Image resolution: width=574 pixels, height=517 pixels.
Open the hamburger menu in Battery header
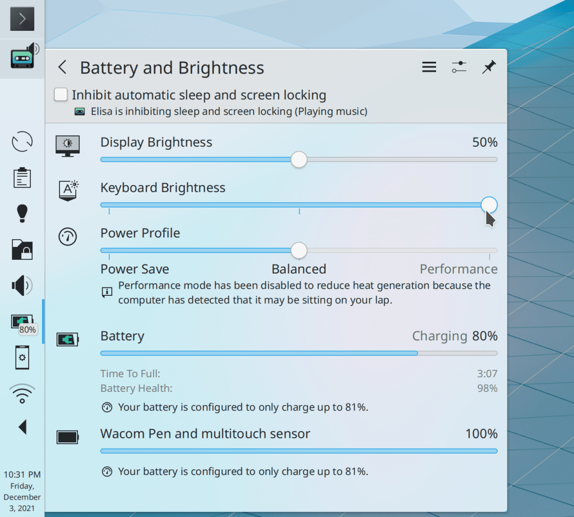429,68
